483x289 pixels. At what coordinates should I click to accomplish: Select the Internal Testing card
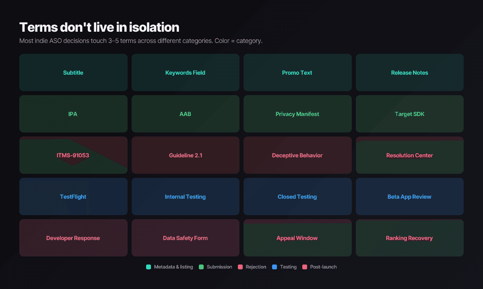pyautogui.click(x=186, y=197)
